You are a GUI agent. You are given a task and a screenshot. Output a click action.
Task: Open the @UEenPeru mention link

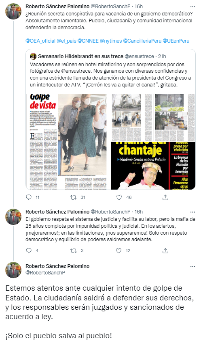[176, 41]
